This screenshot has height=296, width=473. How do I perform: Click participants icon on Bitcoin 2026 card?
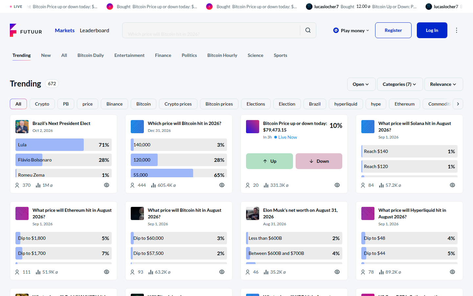click(x=132, y=185)
